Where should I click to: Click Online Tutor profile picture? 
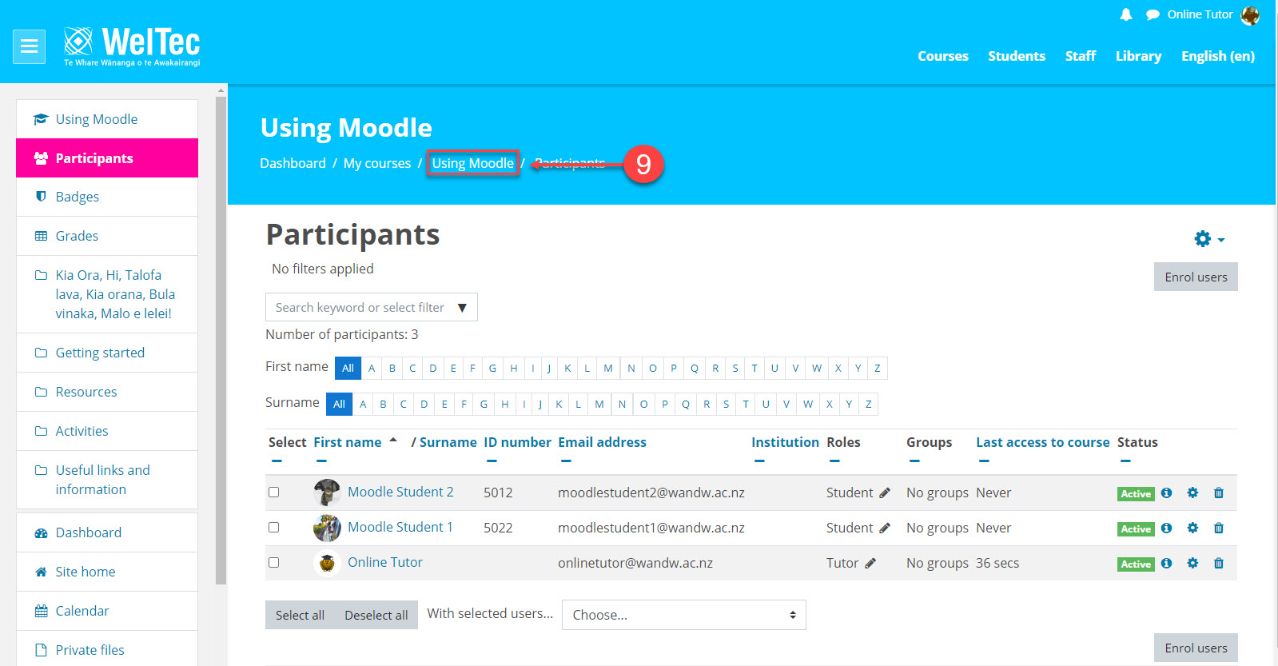(327, 563)
